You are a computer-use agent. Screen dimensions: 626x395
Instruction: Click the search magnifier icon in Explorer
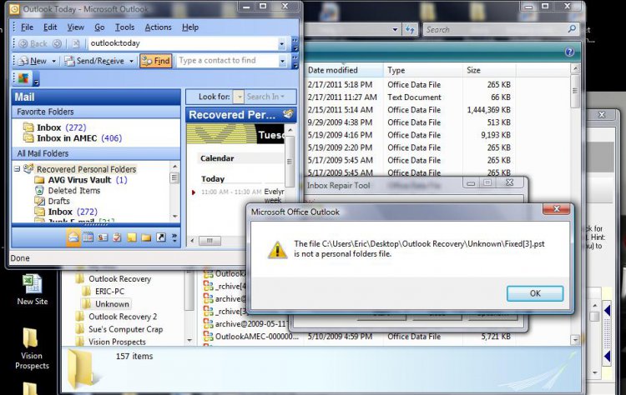pos(572,29)
